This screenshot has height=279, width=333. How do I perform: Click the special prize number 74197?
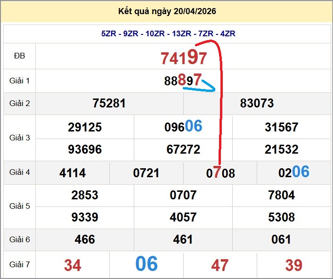click(184, 58)
